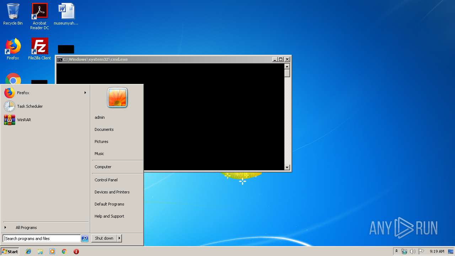The image size is (455, 256).
Task: Click the Search programs and files box
Action: [42, 239]
